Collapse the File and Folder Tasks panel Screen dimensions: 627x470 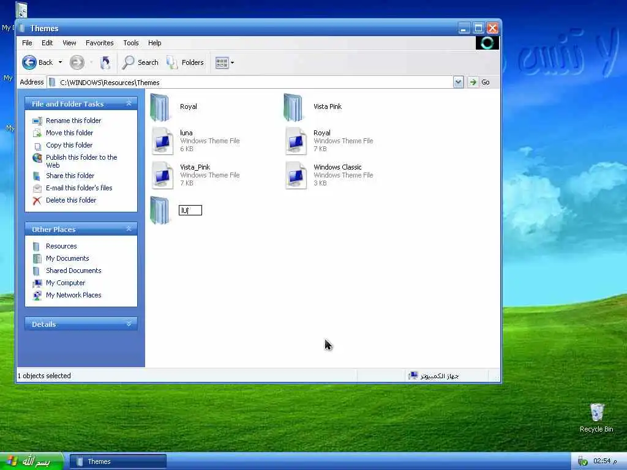click(x=129, y=103)
